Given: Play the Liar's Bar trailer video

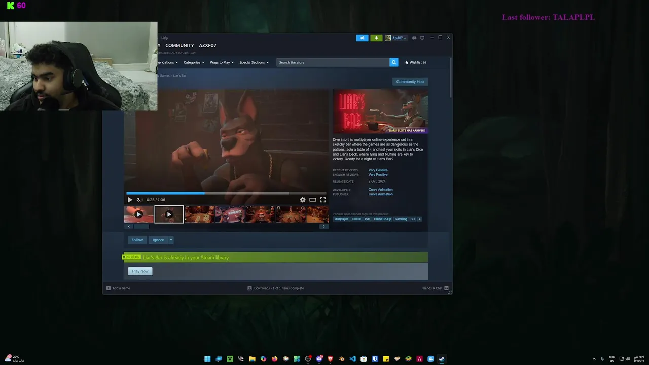Looking at the screenshot, I should [x=130, y=200].
